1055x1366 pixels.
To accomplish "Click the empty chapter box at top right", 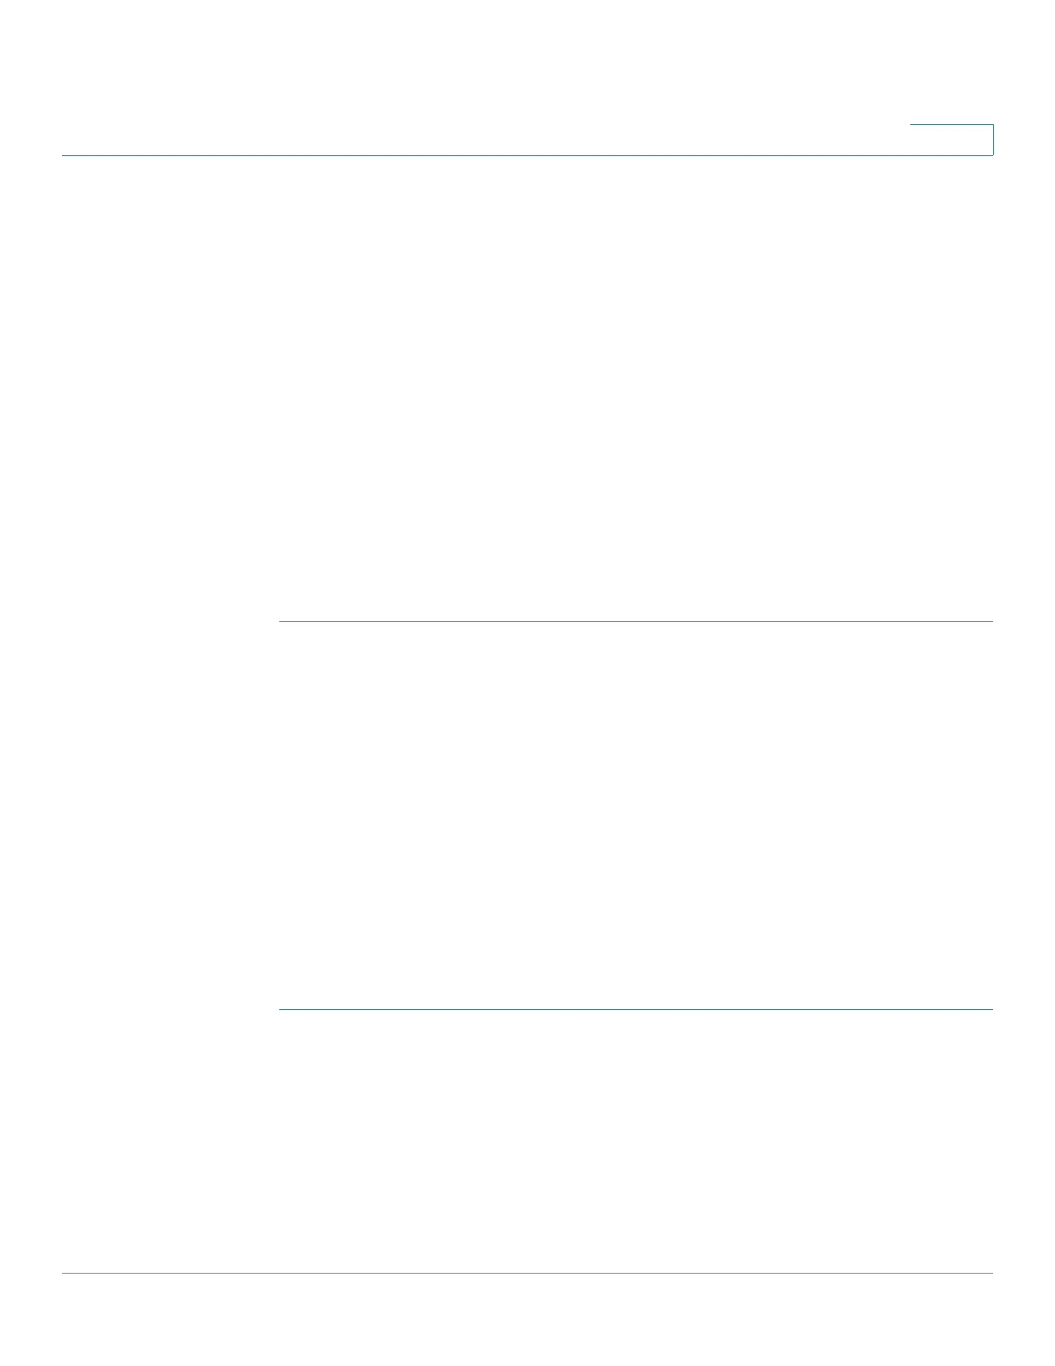I will click(952, 140).
